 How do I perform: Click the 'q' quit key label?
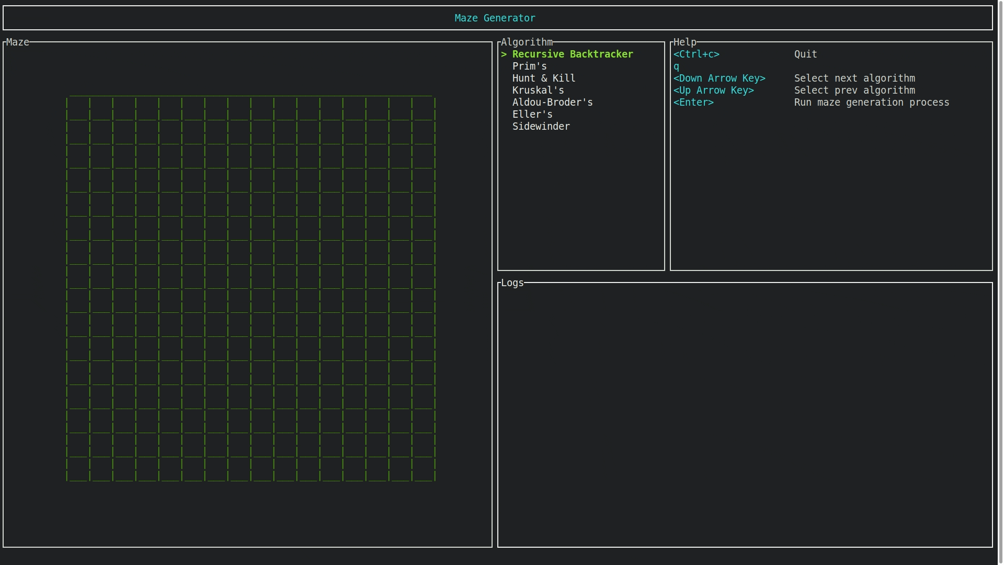point(676,66)
